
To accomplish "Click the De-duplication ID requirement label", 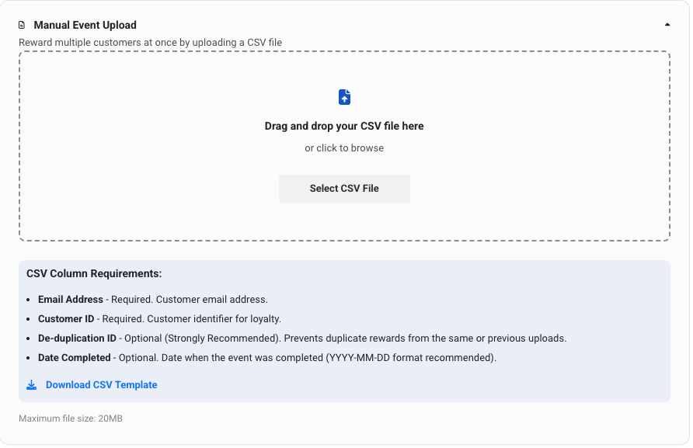I will (77, 339).
